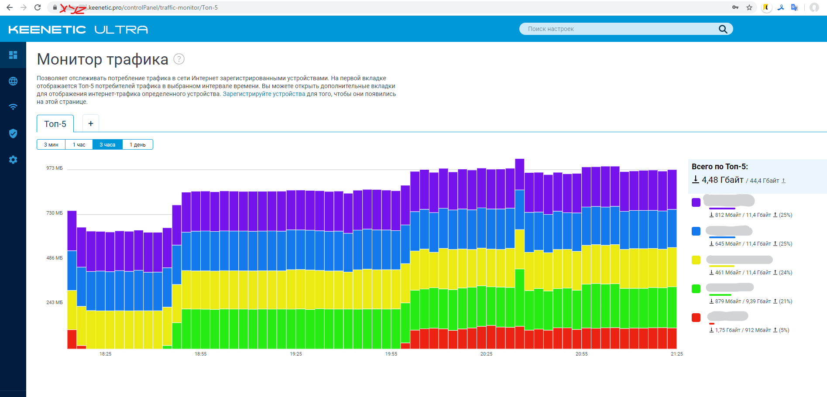Click the purple legend color swatch
This screenshot has width=827, height=397.
point(696,202)
